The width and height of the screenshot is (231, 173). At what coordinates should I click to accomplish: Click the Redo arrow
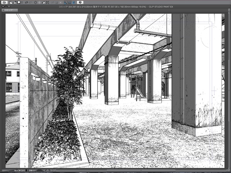(x=30, y=3)
